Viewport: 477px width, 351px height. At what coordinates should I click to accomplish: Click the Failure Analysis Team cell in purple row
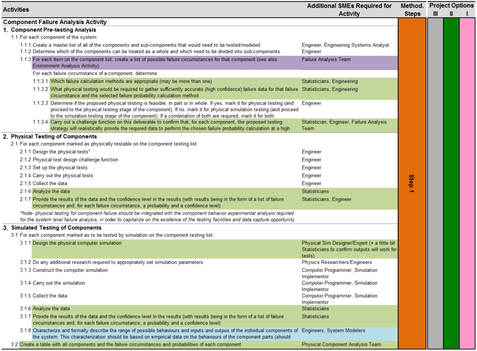[326, 60]
